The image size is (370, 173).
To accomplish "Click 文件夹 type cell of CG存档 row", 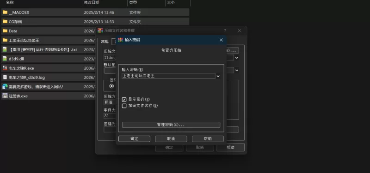I will coord(135,22).
